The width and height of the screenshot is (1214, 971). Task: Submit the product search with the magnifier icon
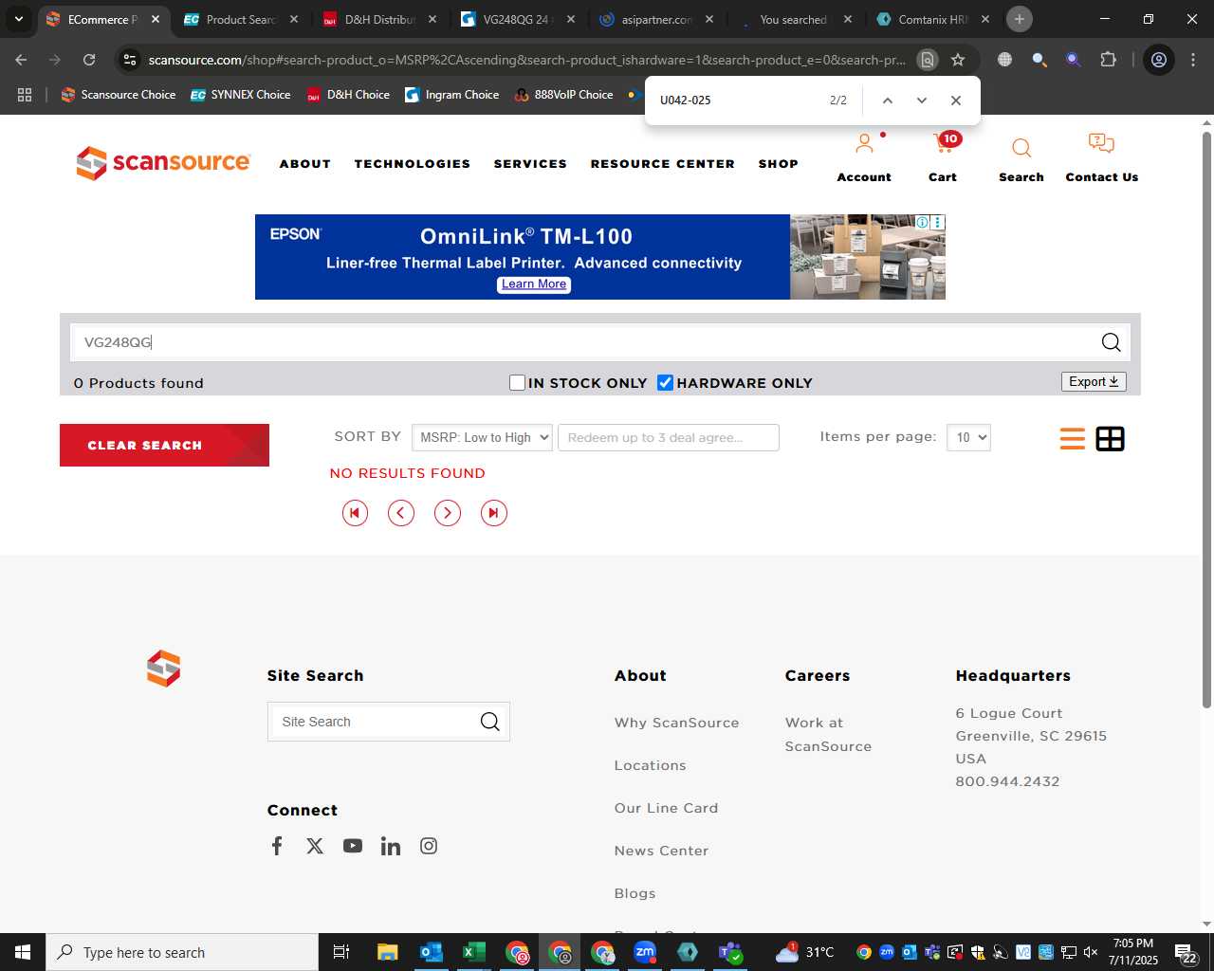click(x=1111, y=342)
